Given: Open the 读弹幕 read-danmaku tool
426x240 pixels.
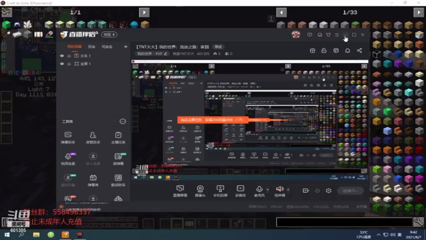Looking at the screenshot, I should click(x=118, y=159).
